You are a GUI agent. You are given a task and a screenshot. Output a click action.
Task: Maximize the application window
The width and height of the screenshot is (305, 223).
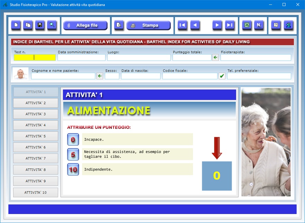pos(284,4)
